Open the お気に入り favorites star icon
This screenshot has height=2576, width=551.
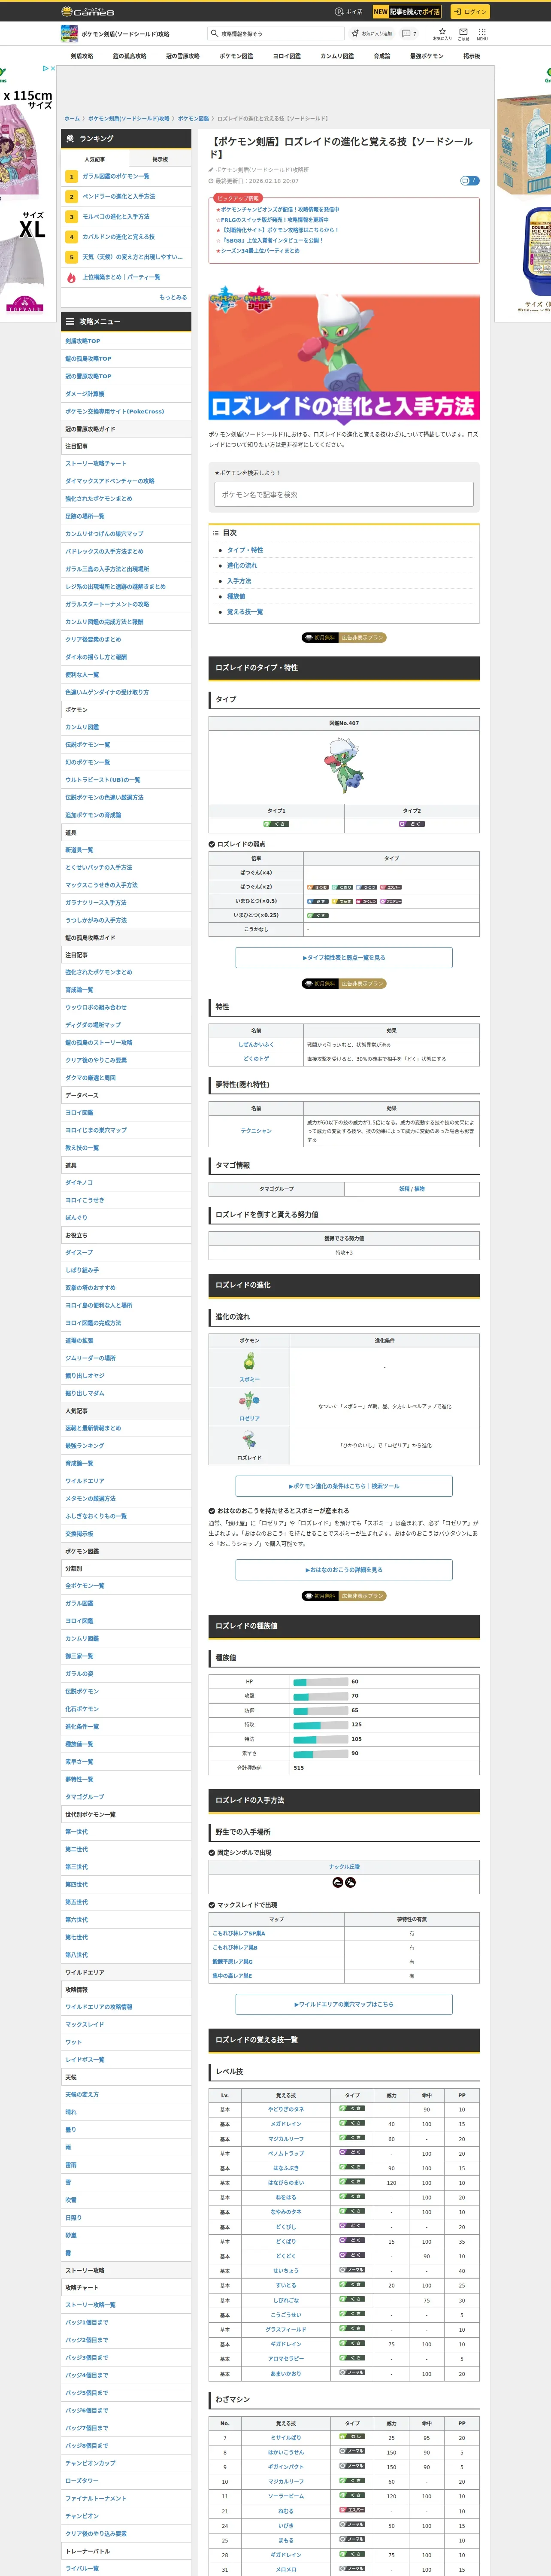coord(442,33)
